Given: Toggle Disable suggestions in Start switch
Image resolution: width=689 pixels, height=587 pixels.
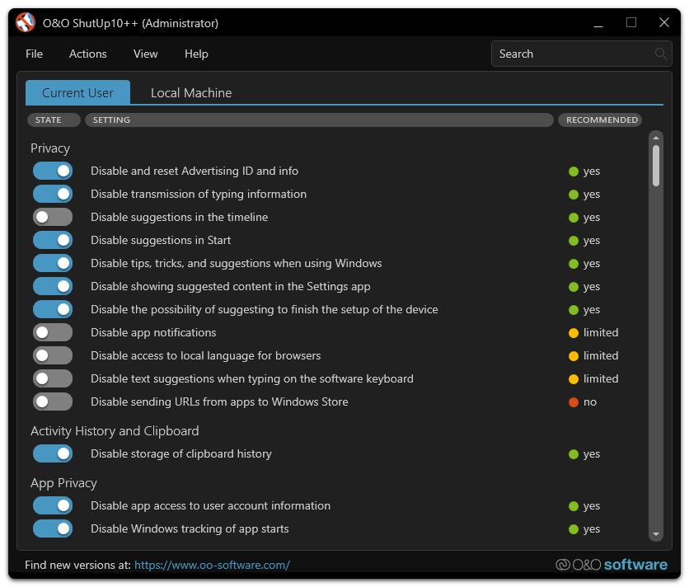Looking at the screenshot, I should (53, 240).
